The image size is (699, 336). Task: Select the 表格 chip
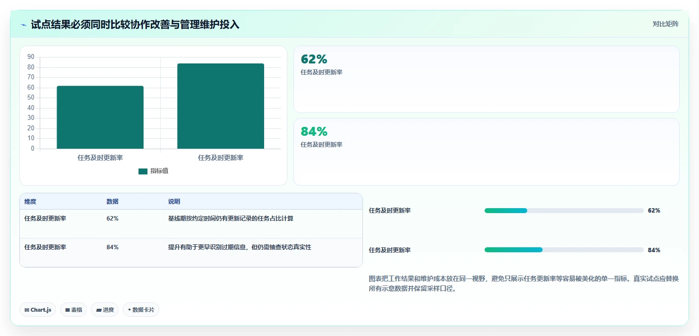73,310
